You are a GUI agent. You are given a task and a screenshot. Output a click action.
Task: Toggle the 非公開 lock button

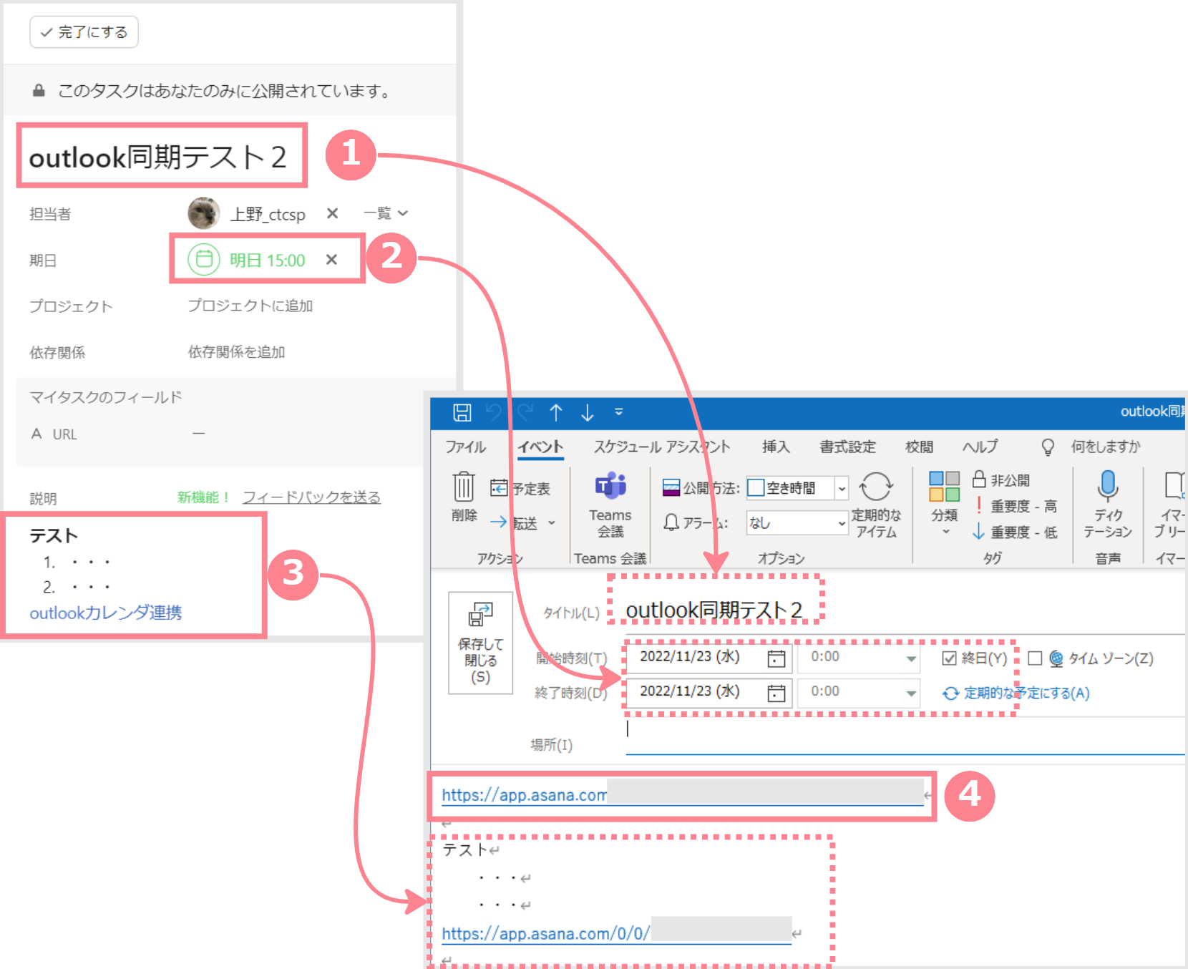1001,480
